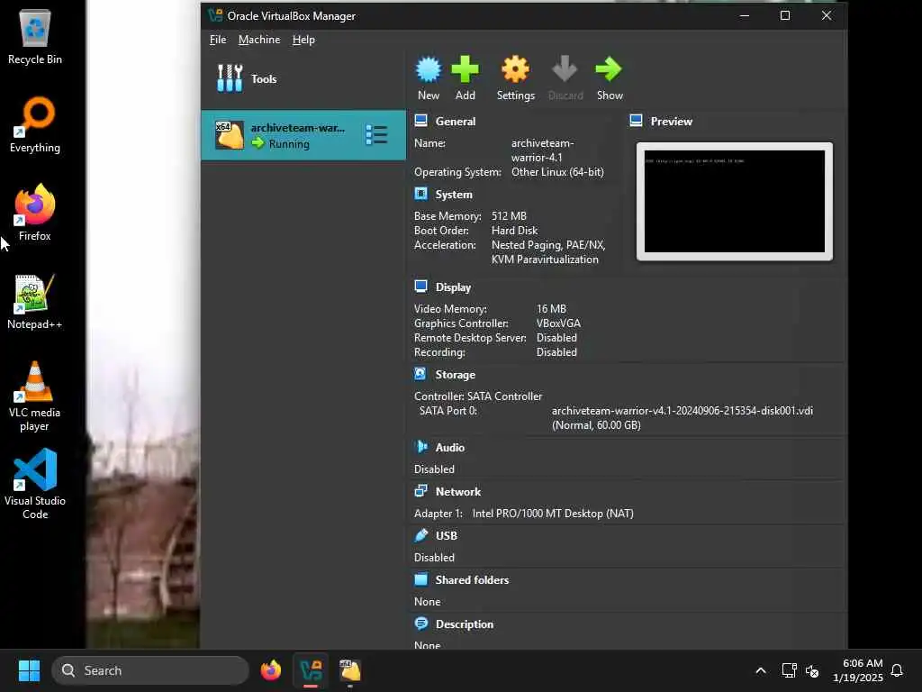The image size is (922, 692).
Task: Click the Preview section monitor icon
Action: (636, 121)
